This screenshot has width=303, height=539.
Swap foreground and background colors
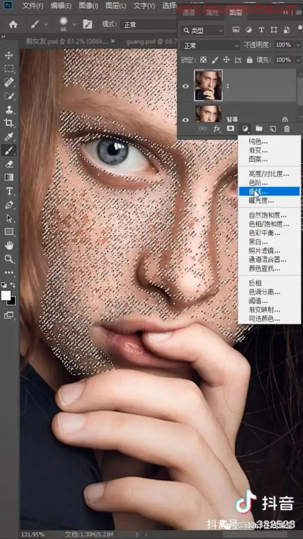coord(13,285)
